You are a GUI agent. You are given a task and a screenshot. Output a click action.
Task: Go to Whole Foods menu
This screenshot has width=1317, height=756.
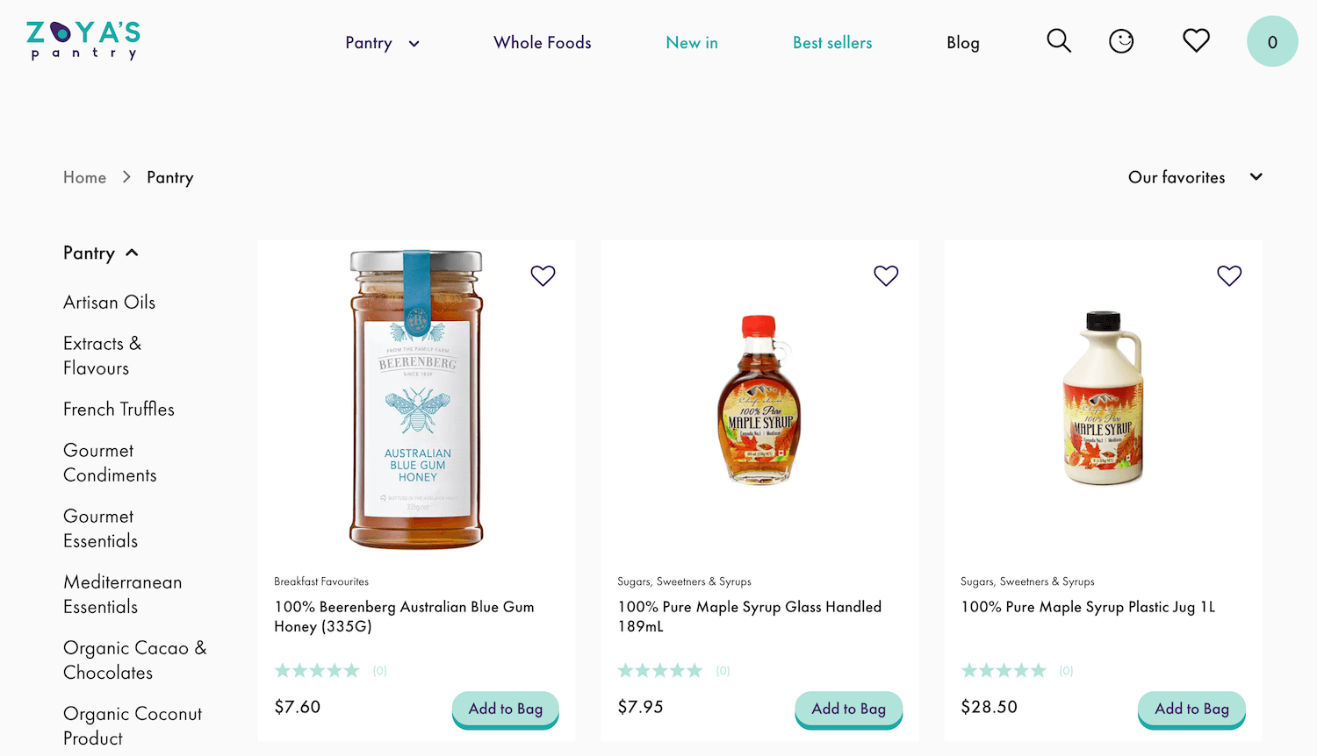click(542, 43)
